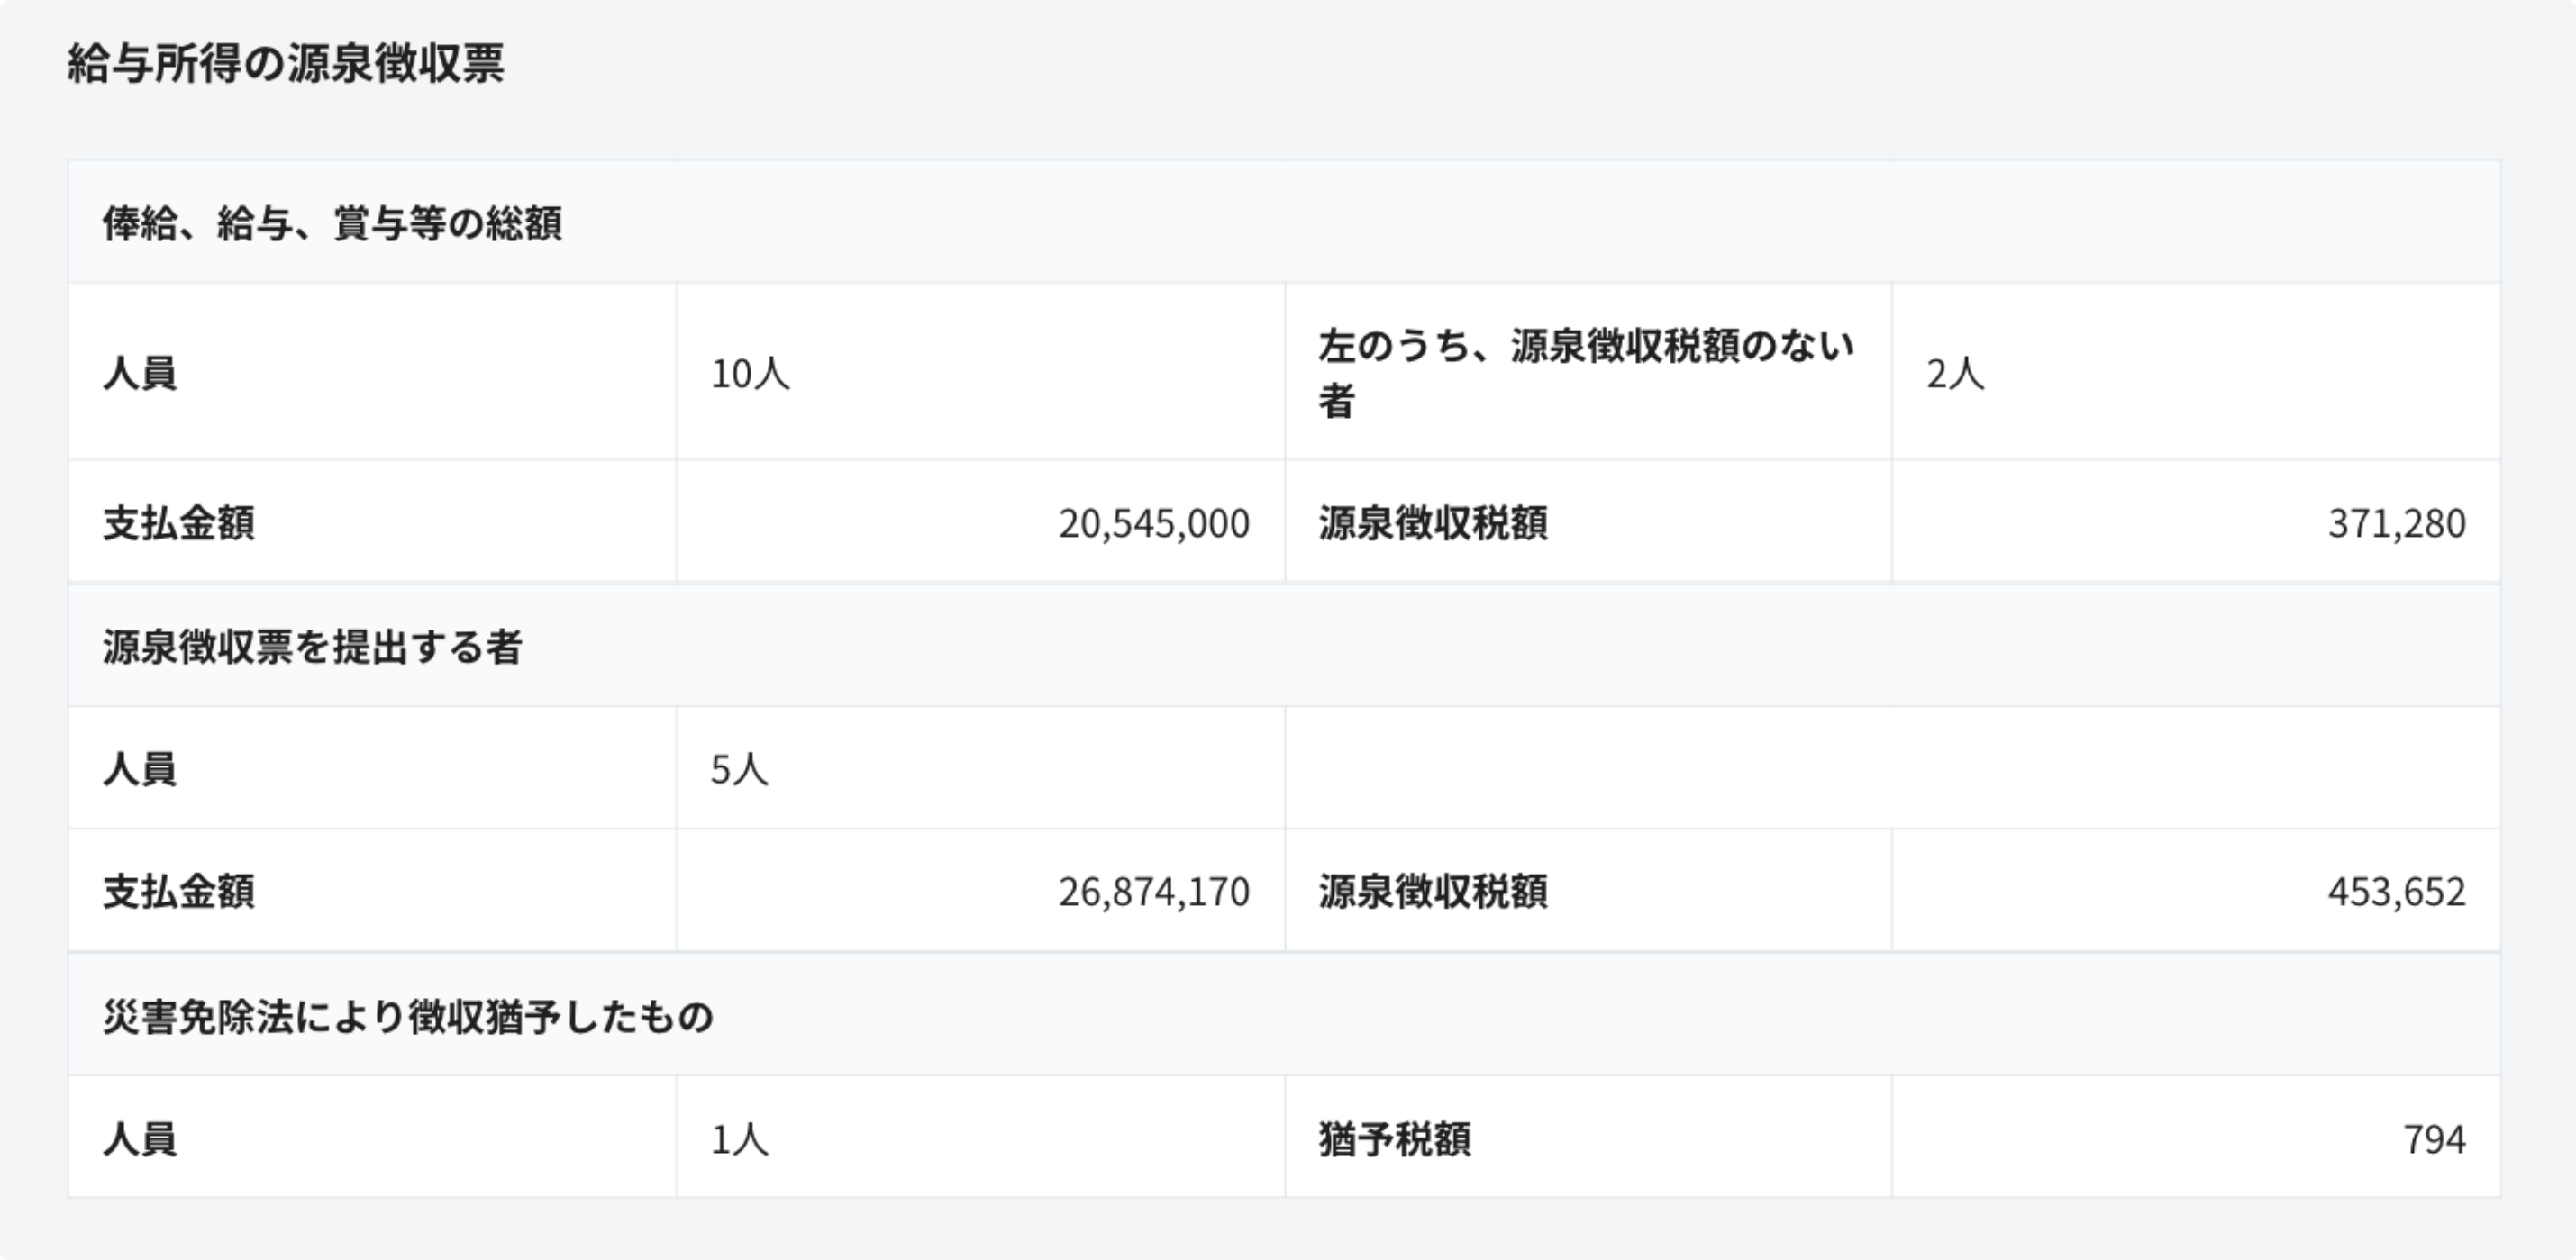The height and width of the screenshot is (1260, 2576).
Task: Click the 10人 headcount value
Action: point(750,374)
